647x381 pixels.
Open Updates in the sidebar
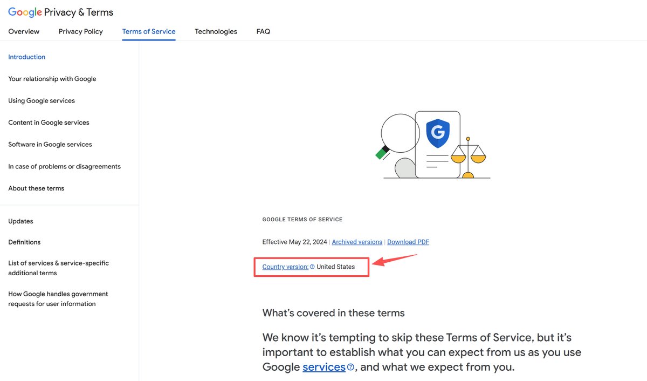click(20, 221)
